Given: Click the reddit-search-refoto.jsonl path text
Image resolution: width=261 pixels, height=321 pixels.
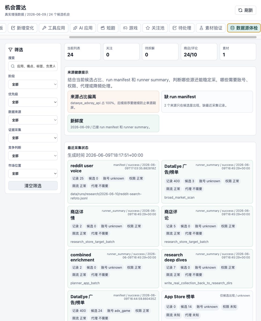Looking at the screenshot, I should click(x=106, y=196).
